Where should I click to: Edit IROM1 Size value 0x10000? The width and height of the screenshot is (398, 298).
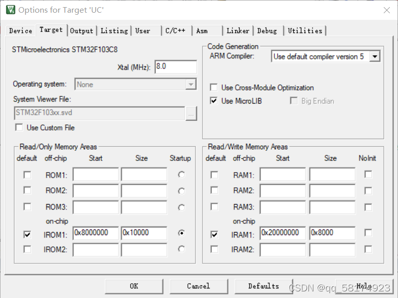(144, 233)
